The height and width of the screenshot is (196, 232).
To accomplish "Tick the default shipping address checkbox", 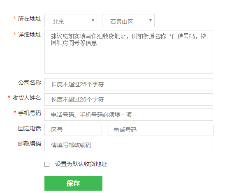I will (x=47, y=164).
